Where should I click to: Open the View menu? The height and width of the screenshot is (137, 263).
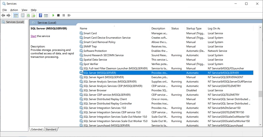[24, 10]
